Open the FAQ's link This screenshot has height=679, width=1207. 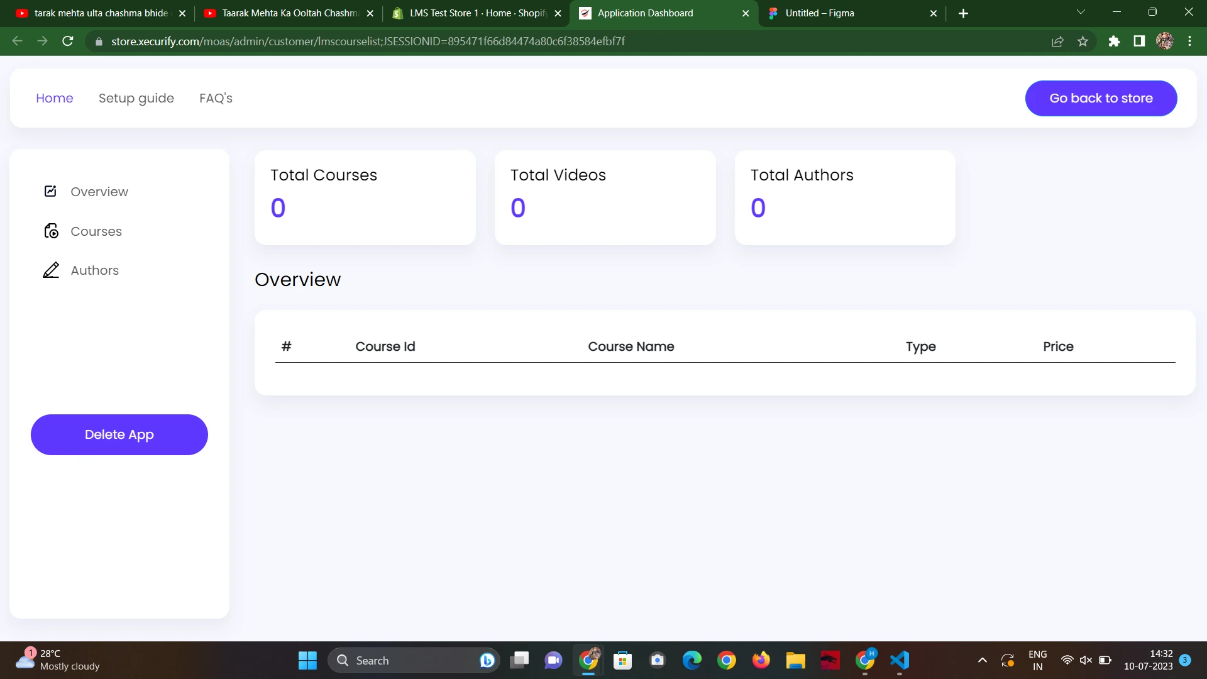[216, 98]
